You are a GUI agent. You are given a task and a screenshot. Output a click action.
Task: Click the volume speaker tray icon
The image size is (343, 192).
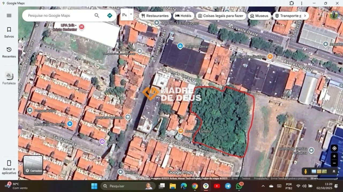coord(304,186)
